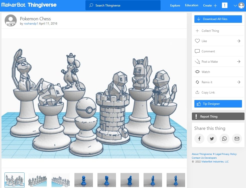Select the last blue piece thumbnail

[176, 180]
